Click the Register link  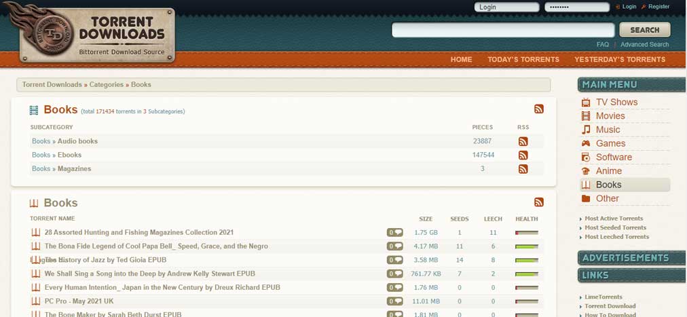[659, 7]
